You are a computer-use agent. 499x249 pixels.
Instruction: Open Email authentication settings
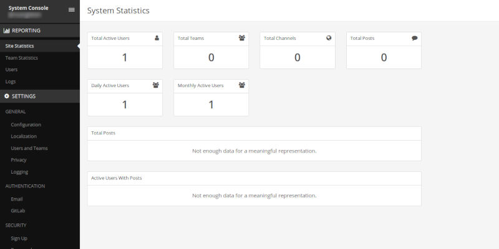point(17,199)
